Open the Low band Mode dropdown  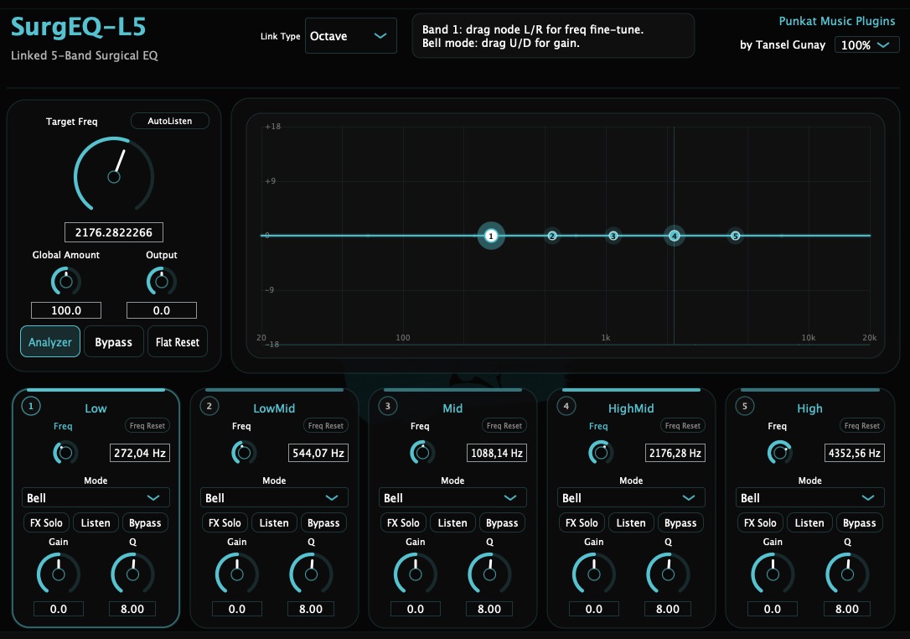coord(96,498)
